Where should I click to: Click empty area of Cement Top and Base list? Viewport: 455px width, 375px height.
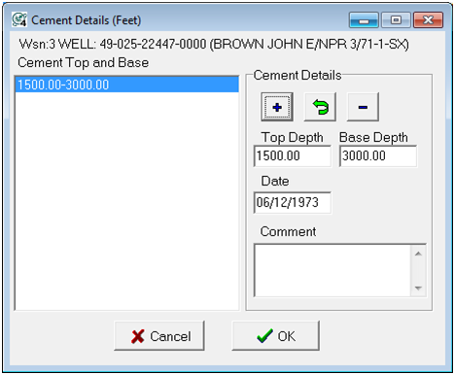(127, 201)
